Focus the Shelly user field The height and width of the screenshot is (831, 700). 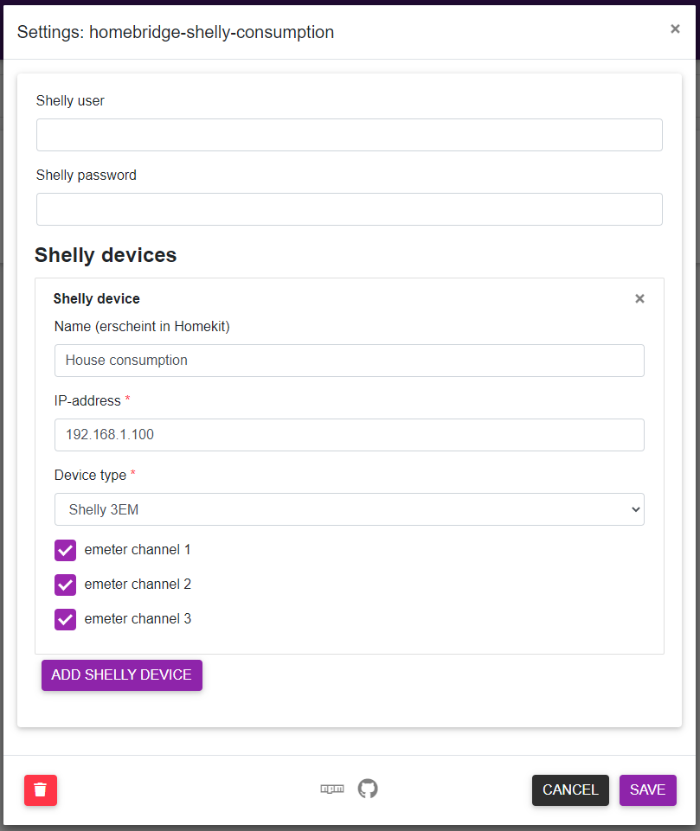pyautogui.click(x=350, y=135)
